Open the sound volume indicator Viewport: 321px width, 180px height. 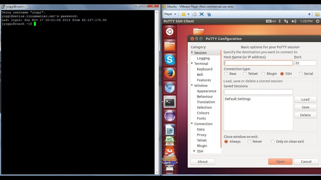pos(294,21)
